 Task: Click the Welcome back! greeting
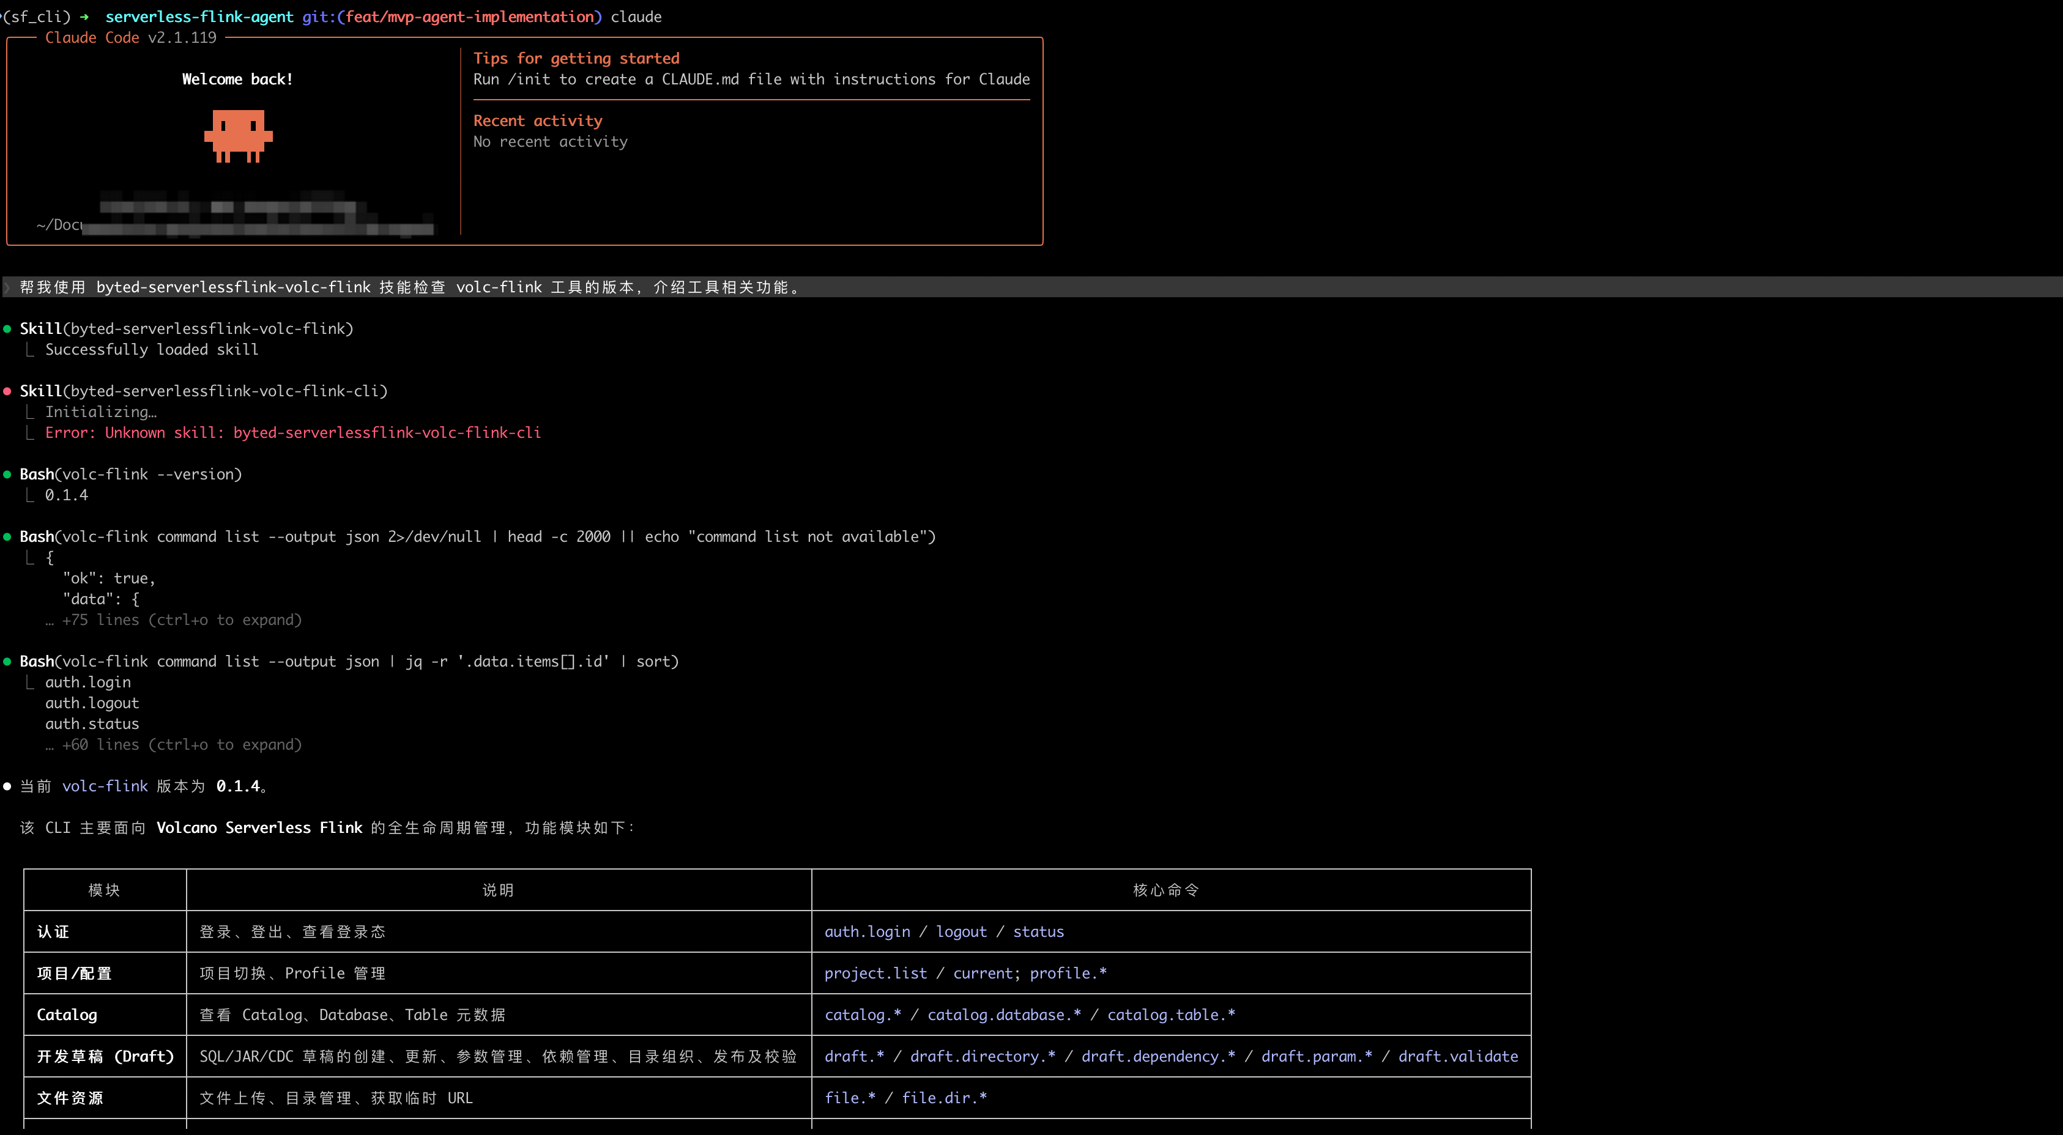tap(237, 79)
